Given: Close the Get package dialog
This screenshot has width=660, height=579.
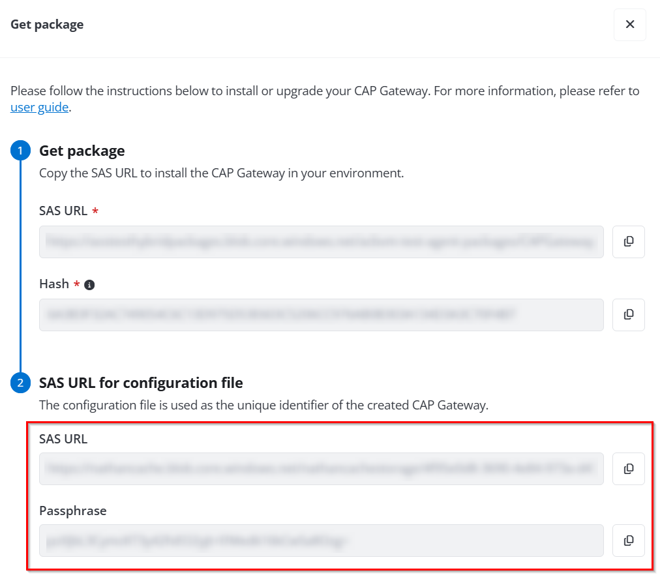Looking at the screenshot, I should click(x=629, y=24).
